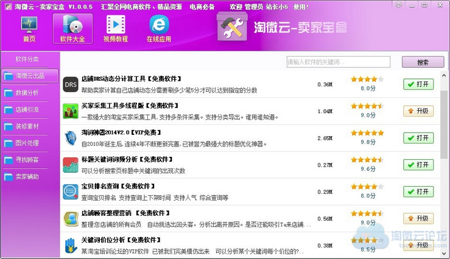Click the hammer and wrench toolbox logo
The height and width of the screenshot is (259, 450).
click(232, 27)
